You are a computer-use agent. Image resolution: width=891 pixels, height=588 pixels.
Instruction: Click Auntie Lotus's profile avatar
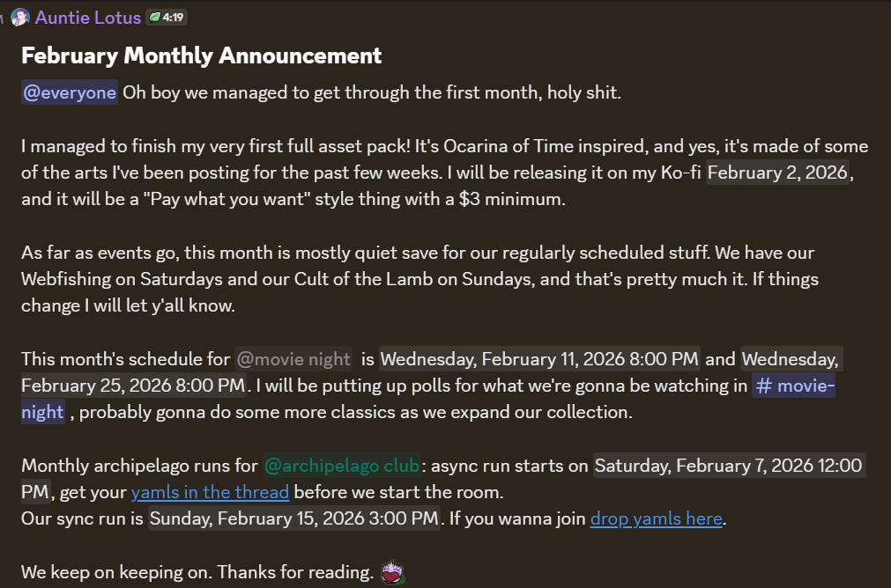tap(20, 17)
